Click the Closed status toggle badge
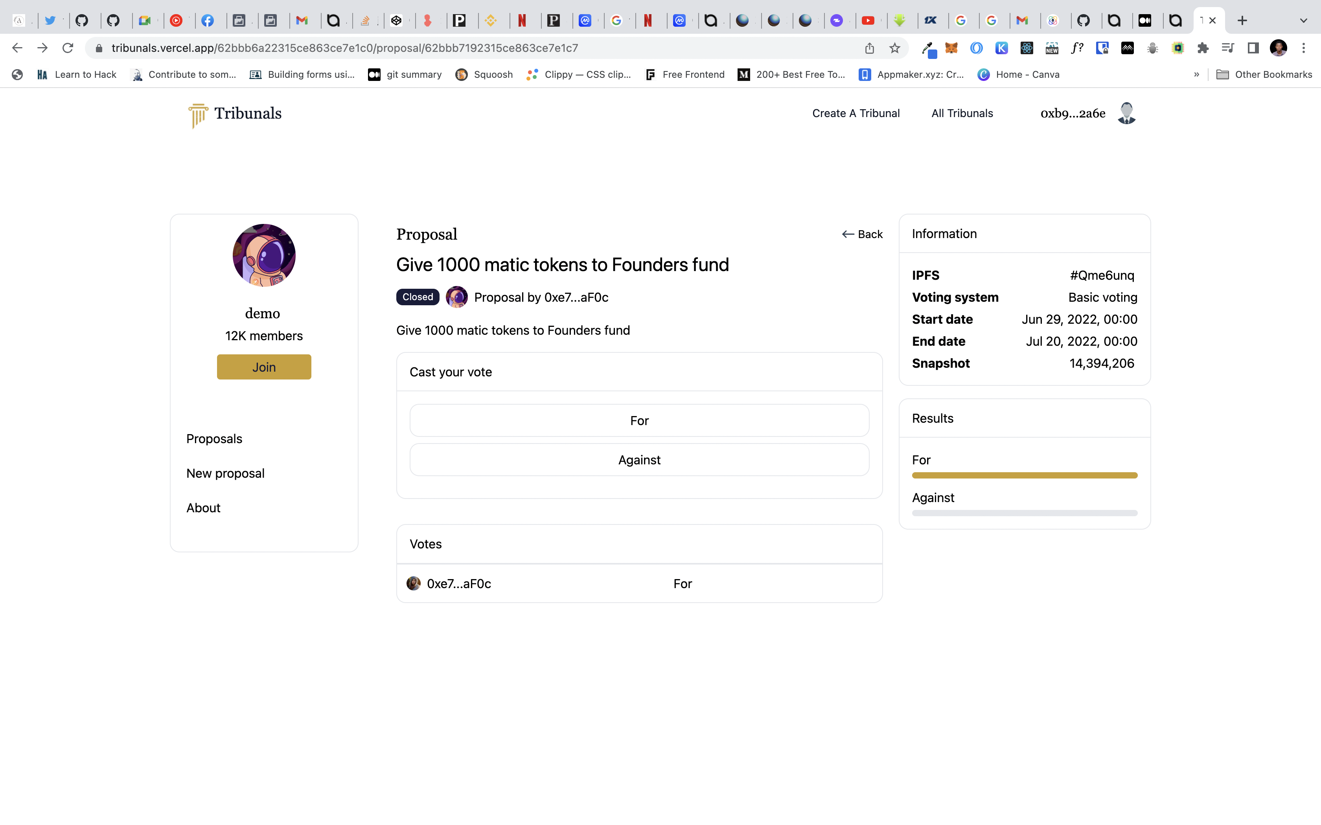Image resolution: width=1321 pixels, height=825 pixels. 417,297
